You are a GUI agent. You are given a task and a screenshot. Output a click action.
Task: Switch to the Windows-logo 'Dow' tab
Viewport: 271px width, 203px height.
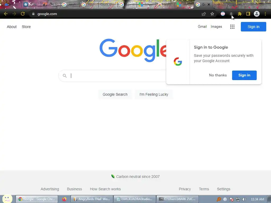31,4
